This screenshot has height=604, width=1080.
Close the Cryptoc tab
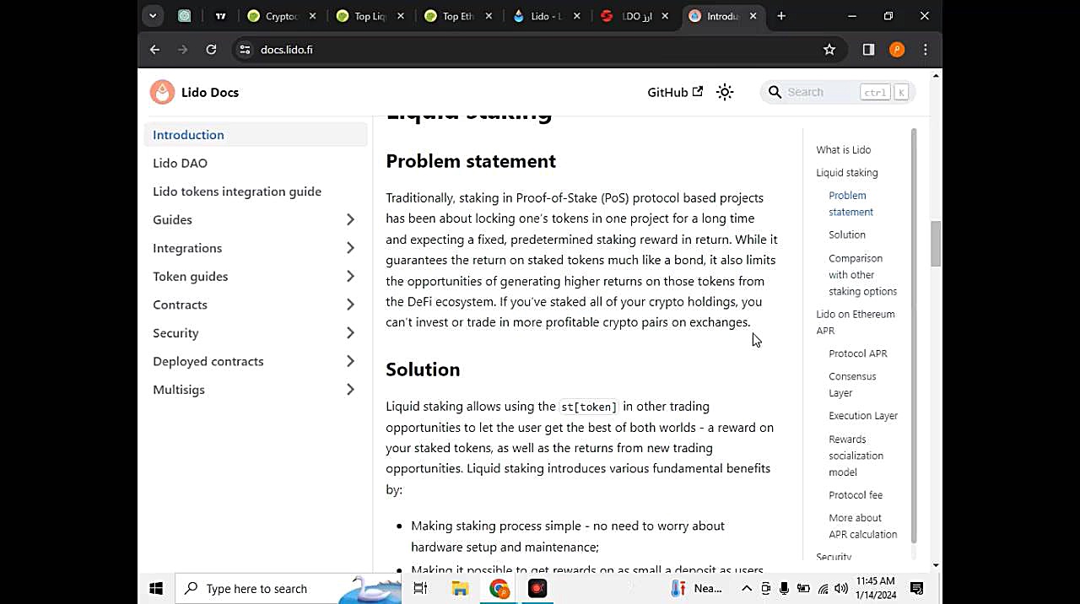pos(312,16)
